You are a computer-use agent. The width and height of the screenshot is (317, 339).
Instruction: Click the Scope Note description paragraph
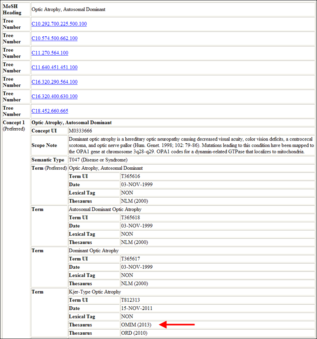coord(191,145)
